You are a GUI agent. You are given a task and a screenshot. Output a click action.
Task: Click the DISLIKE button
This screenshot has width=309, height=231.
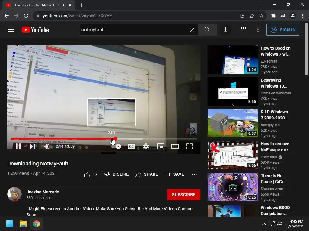click(116, 174)
